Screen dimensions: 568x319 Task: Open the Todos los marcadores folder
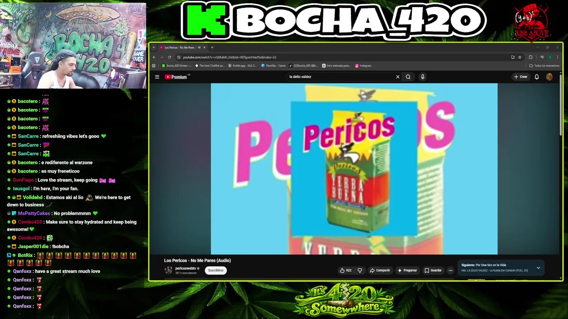pos(544,66)
